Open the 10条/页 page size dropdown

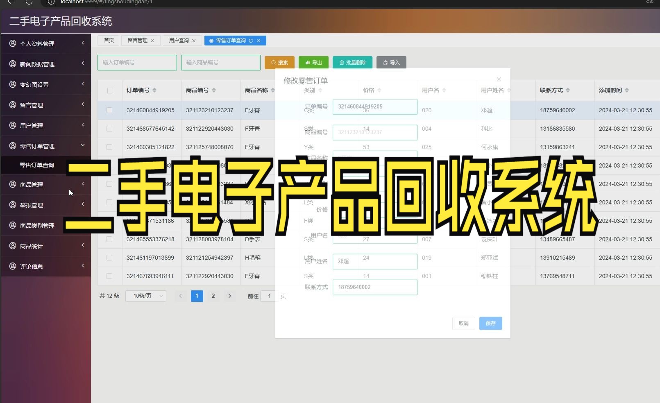click(x=146, y=296)
